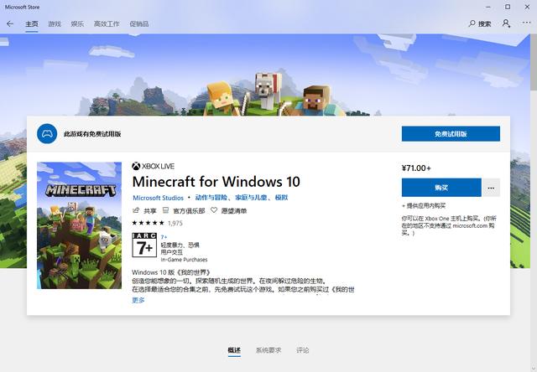The height and width of the screenshot is (372, 537).
Task: Select the 促销品 tab
Action: pyautogui.click(x=138, y=24)
